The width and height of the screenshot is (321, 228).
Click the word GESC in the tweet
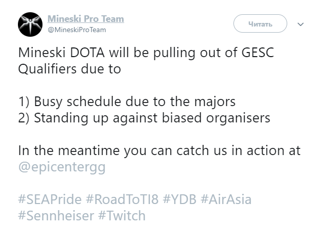click(x=258, y=53)
